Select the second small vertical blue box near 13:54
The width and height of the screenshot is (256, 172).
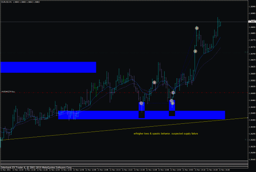point(172,108)
